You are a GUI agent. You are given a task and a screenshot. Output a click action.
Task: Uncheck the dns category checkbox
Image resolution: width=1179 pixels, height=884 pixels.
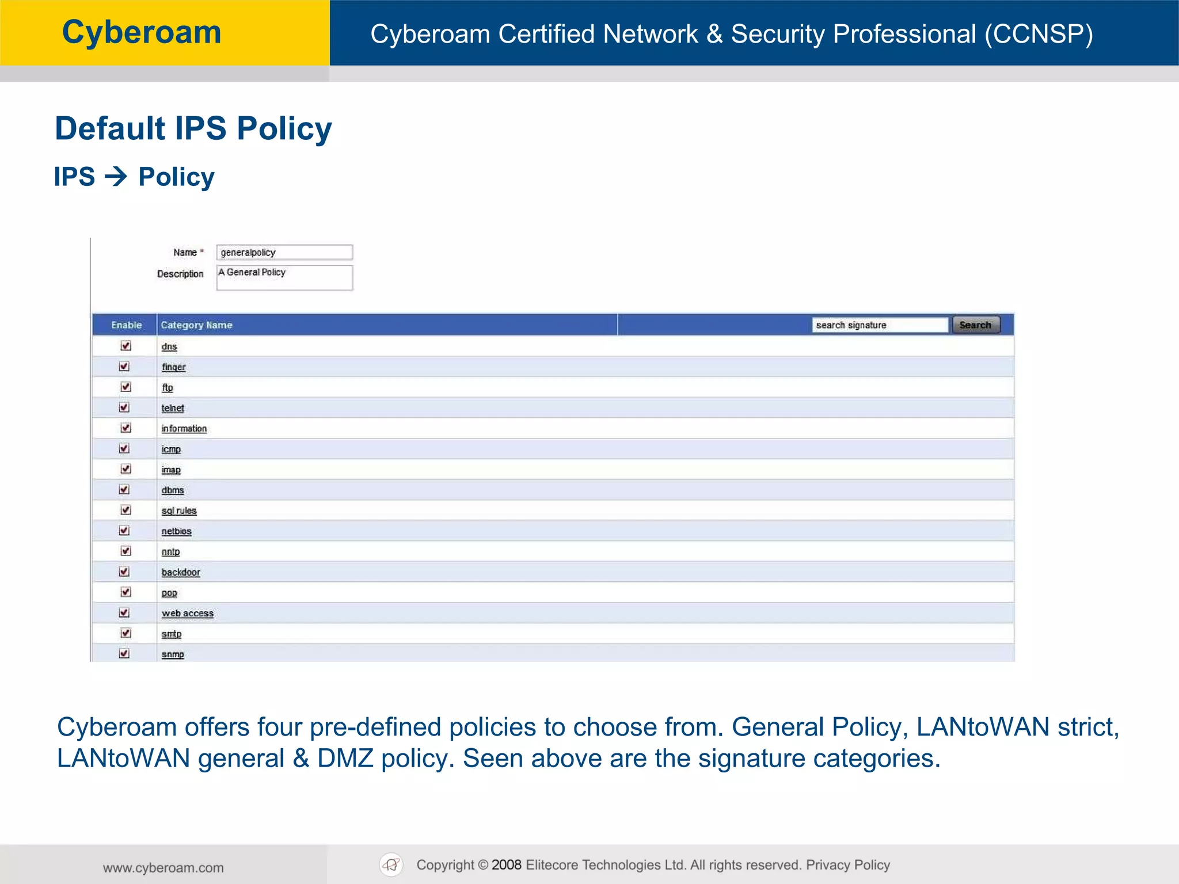click(x=126, y=346)
